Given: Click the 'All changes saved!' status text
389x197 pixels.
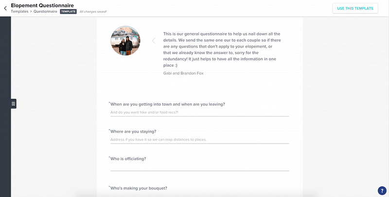Looking at the screenshot, I should 92,11.
